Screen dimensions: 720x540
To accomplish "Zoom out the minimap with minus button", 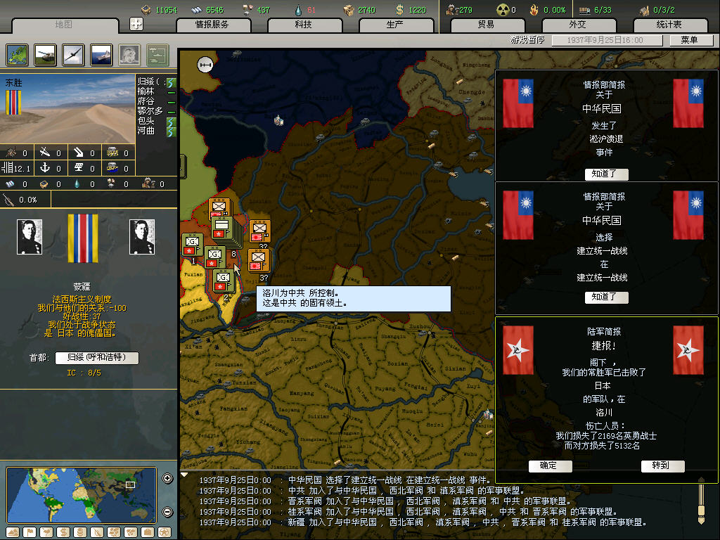I will [x=167, y=512].
